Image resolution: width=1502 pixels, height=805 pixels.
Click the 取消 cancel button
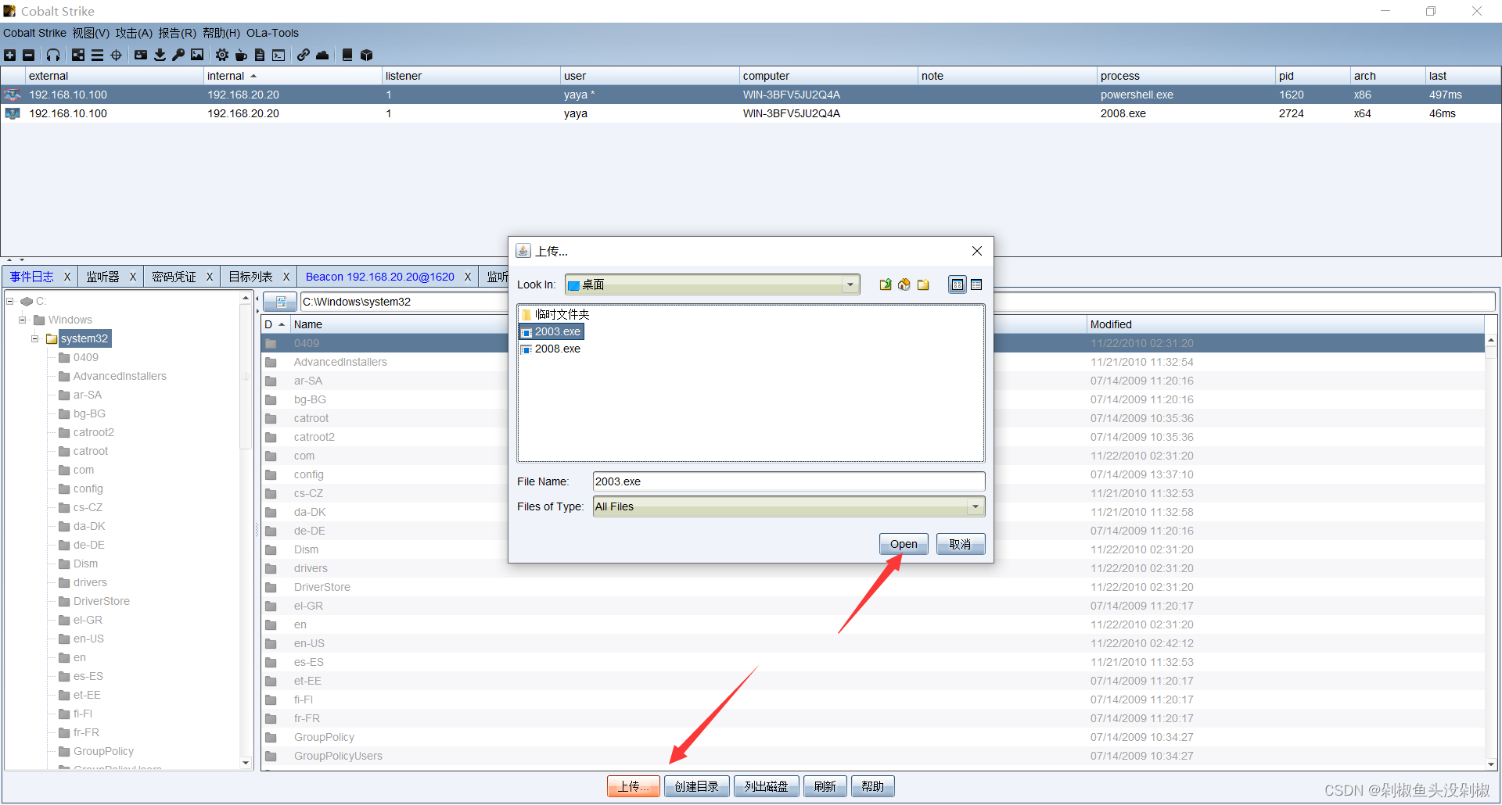pos(960,544)
